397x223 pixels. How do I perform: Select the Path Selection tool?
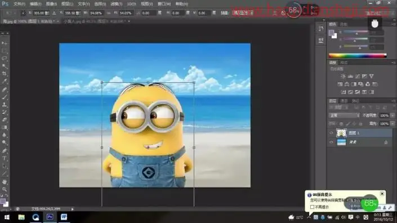click(x=5, y=166)
